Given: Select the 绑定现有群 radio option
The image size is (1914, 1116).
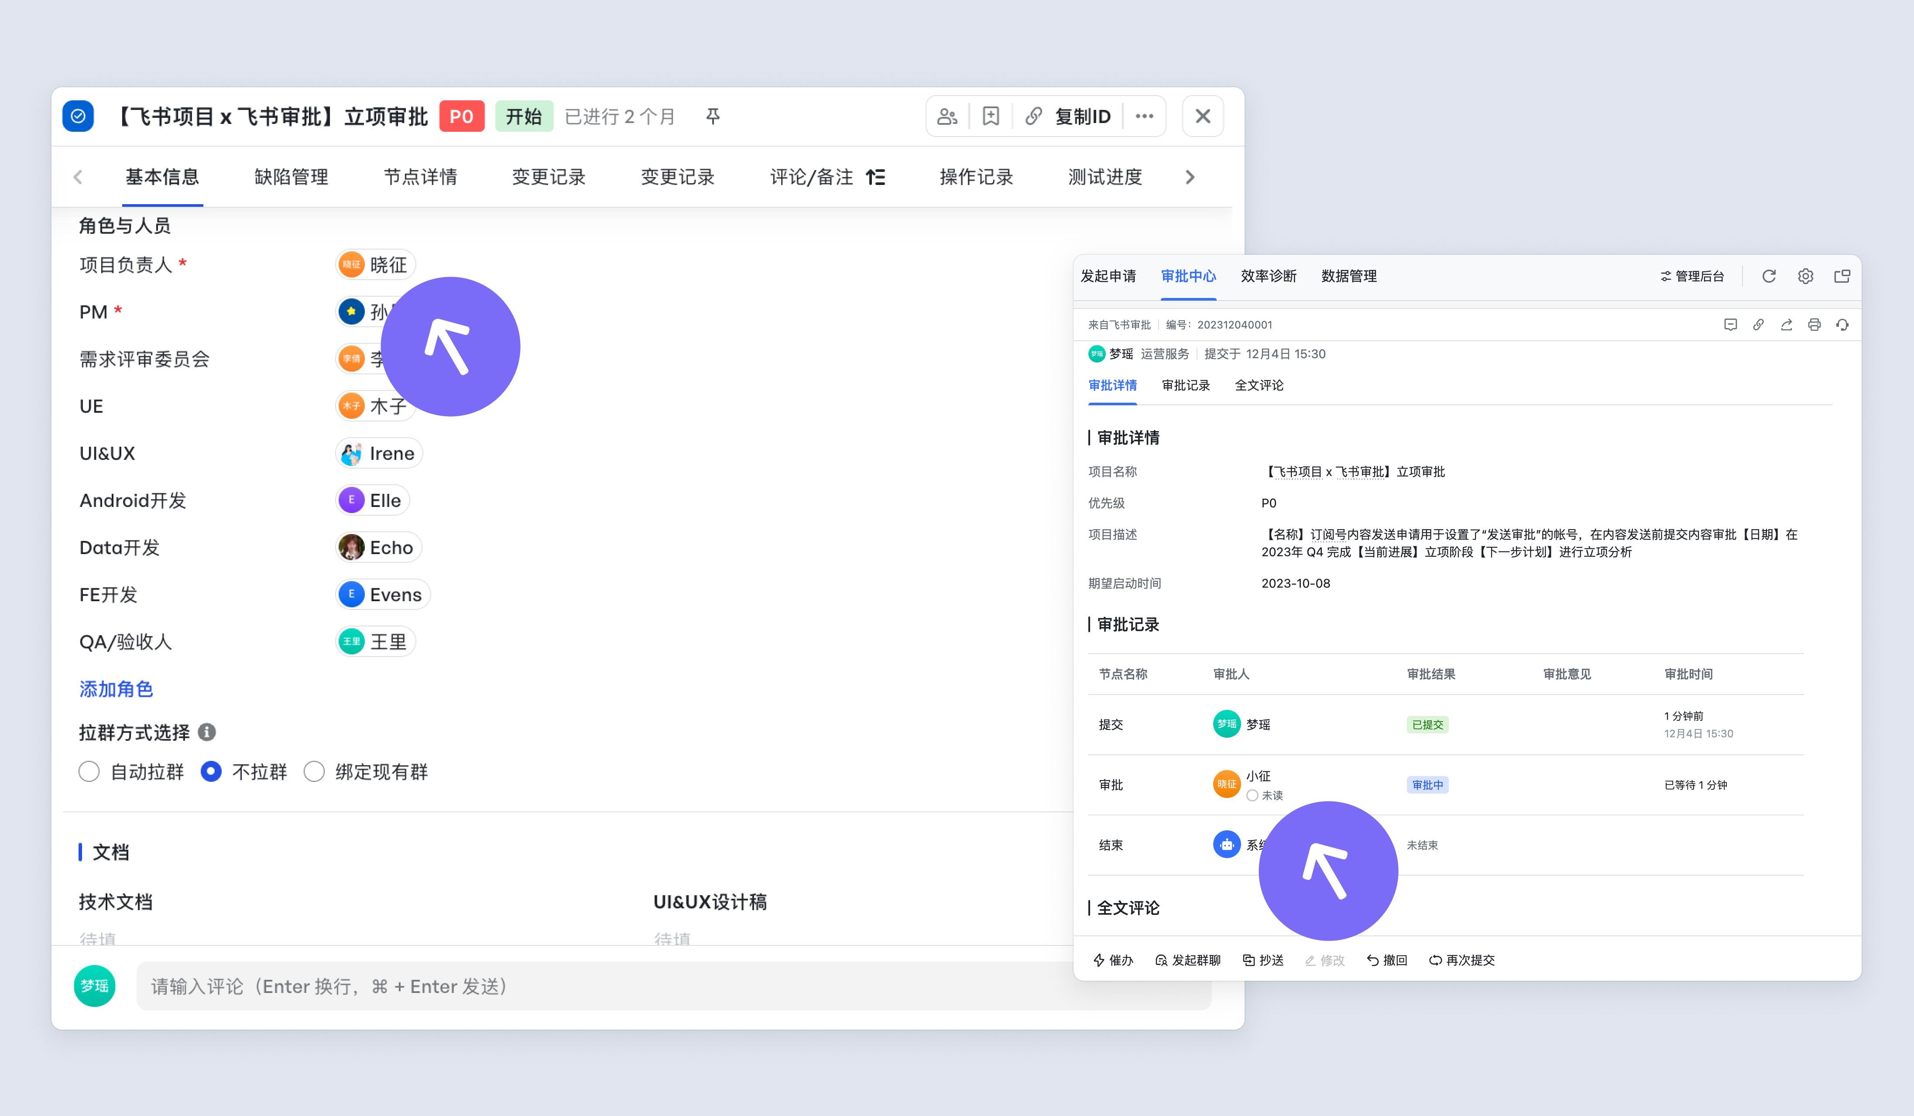Looking at the screenshot, I should [x=314, y=771].
